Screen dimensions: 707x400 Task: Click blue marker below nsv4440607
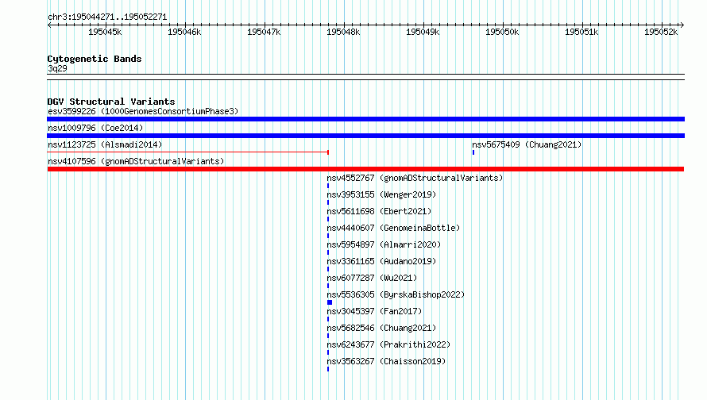coord(328,236)
